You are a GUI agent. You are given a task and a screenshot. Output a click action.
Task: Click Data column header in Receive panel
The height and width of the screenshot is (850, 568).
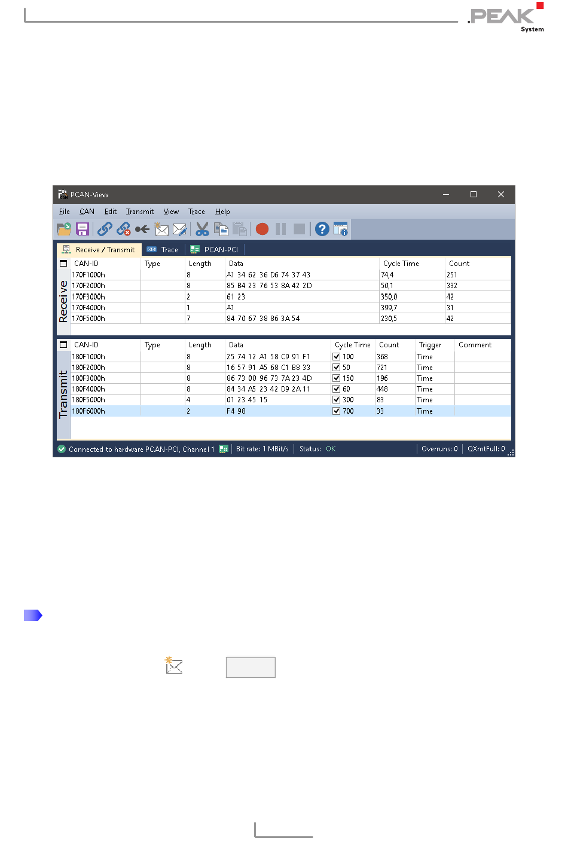[302, 264]
